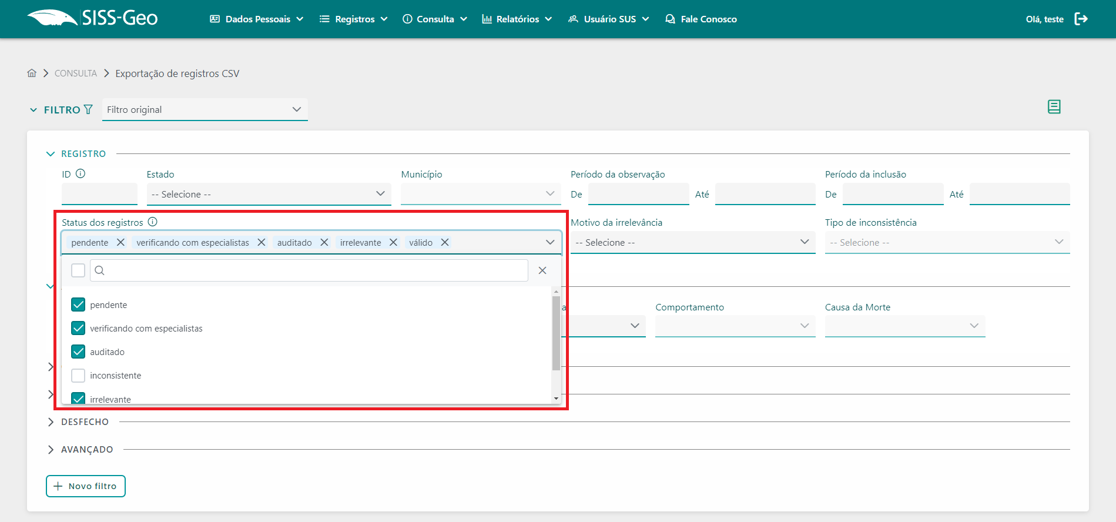Click the info icon next to ID
Screen dimensions: 1116x522
(81, 174)
